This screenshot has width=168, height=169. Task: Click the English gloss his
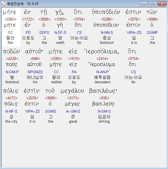point(35,82)
